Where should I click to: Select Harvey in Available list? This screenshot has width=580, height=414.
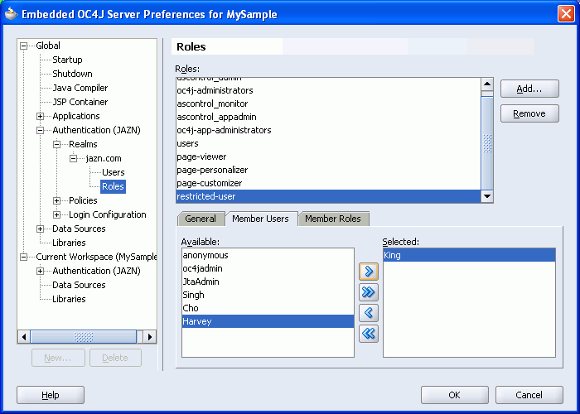coord(268,321)
